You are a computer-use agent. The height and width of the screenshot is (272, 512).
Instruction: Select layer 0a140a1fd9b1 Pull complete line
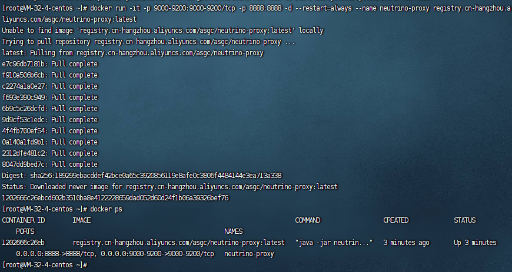(49, 142)
